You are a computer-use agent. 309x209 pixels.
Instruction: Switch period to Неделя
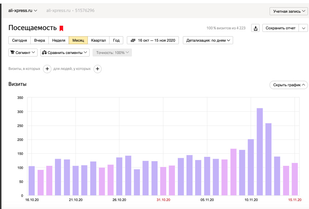59,41
